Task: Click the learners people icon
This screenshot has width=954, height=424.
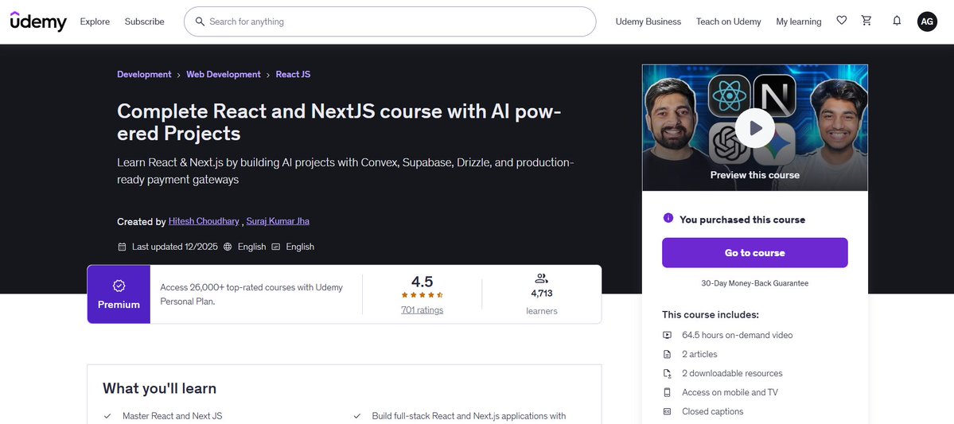Action: point(542,278)
